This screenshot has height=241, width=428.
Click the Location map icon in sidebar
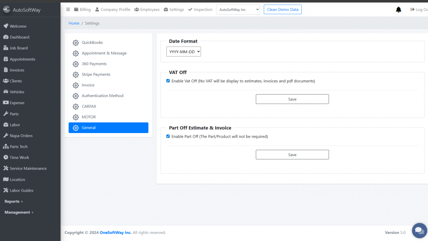pyautogui.click(x=6, y=179)
